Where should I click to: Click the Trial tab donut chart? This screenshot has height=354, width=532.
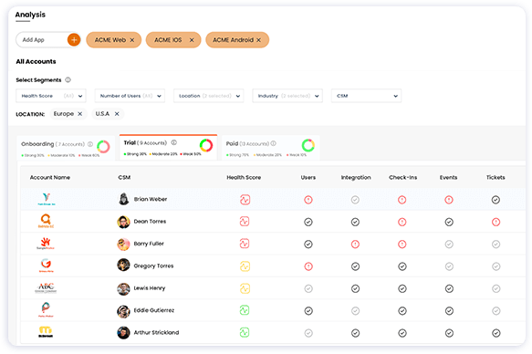click(x=206, y=145)
